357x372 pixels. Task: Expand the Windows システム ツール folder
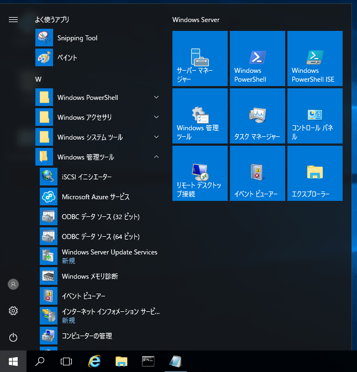coord(97,137)
